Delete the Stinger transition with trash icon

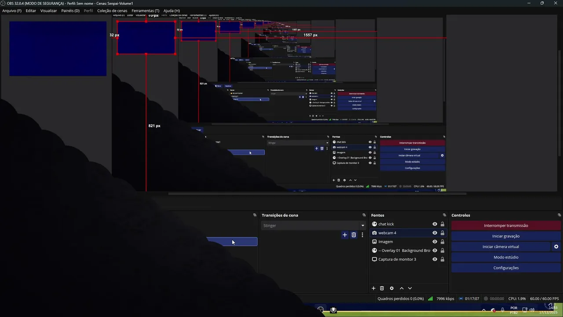[x=354, y=235]
